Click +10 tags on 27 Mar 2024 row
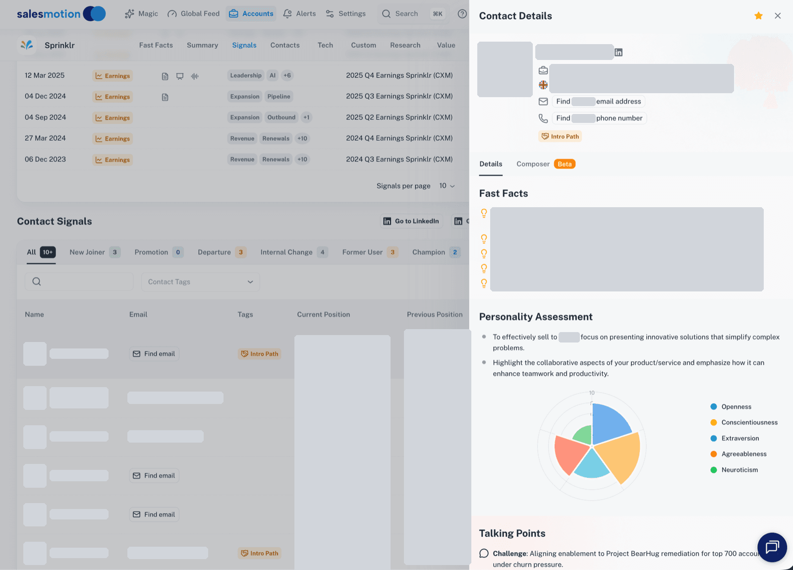The image size is (793, 570). click(302, 139)
